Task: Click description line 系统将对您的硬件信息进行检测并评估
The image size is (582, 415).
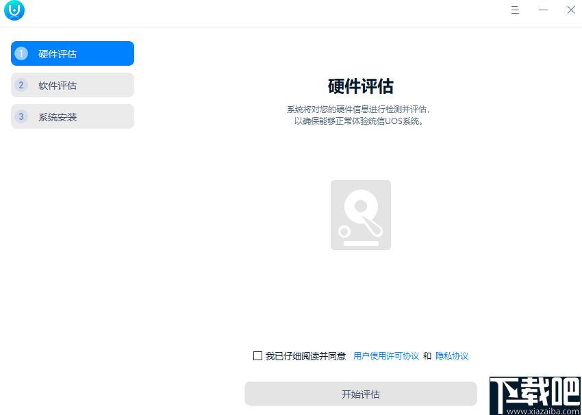Action: [x=359, y=110]
